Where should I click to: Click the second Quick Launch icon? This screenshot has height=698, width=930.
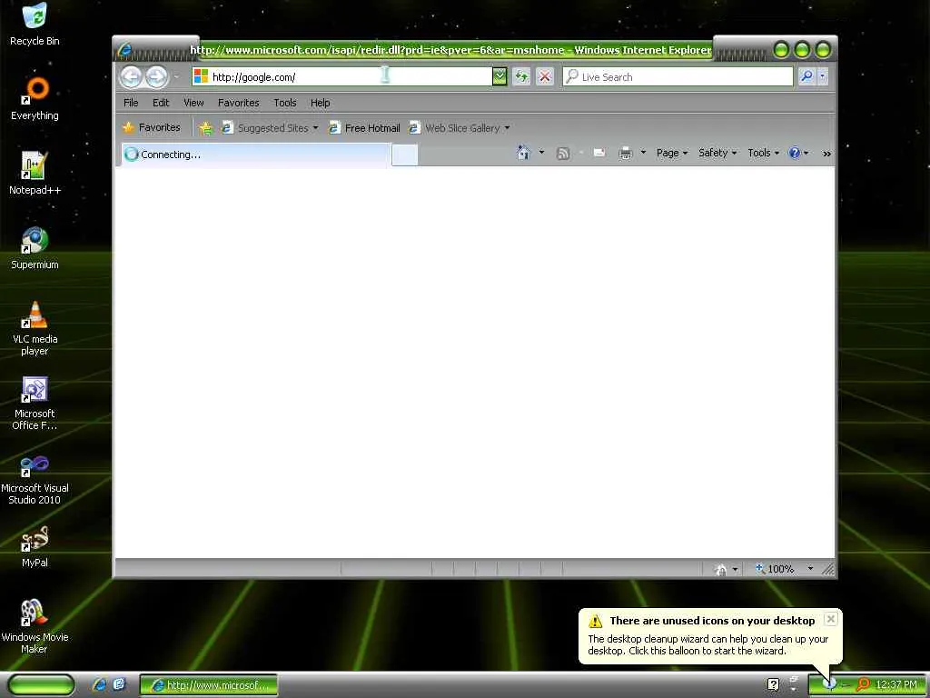(119, 685)
